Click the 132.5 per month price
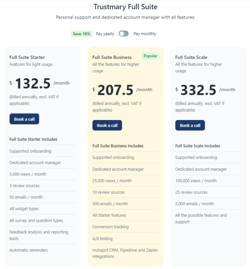250x269 pixels. [33, 83]
